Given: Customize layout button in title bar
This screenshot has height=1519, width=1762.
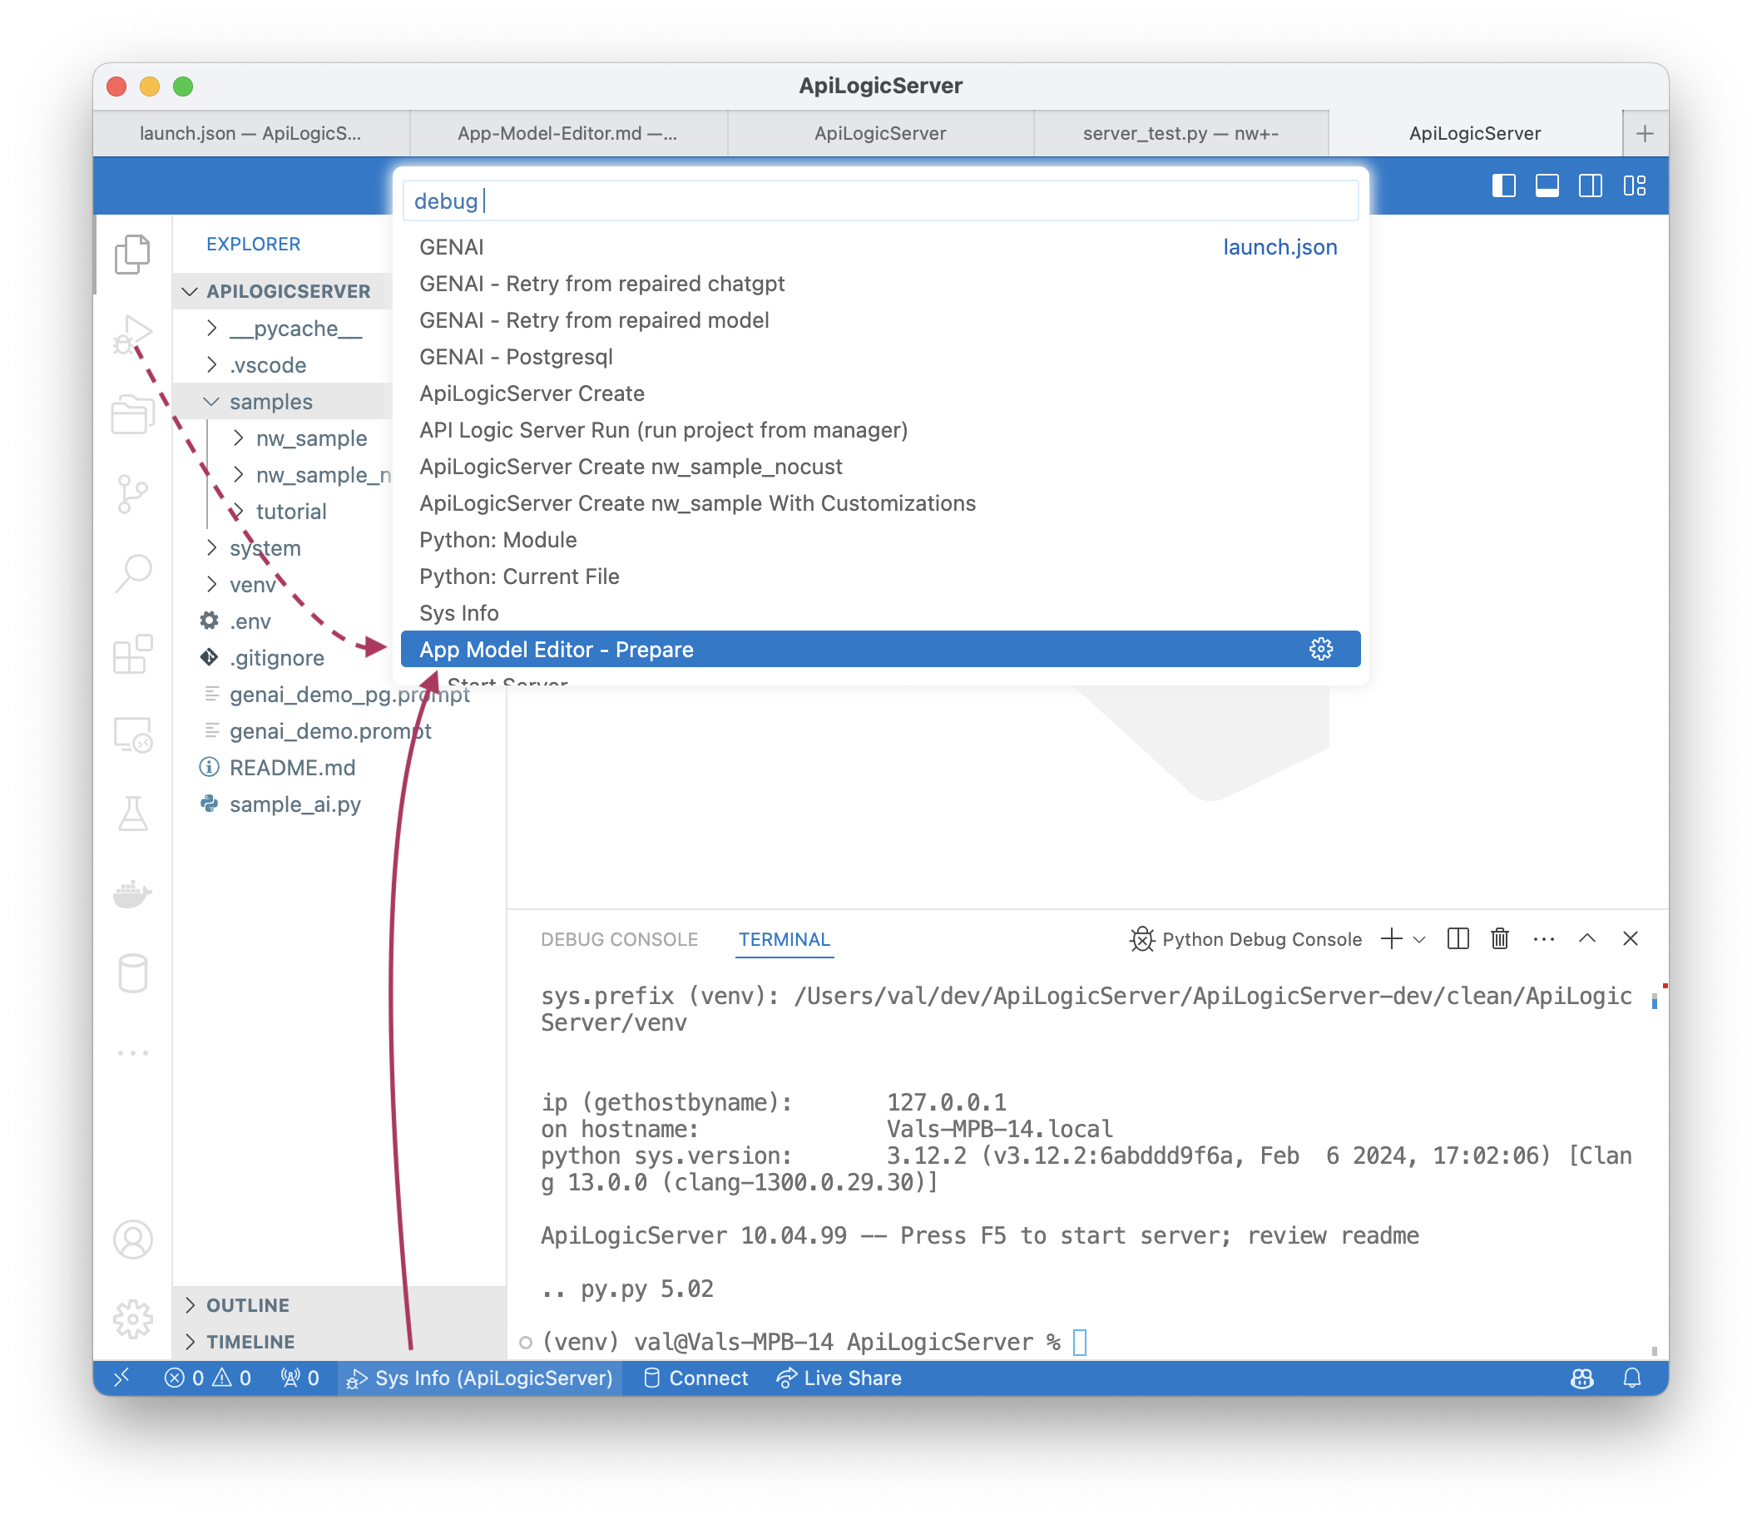Looking at the screenshot, I should pos(1635,186).
